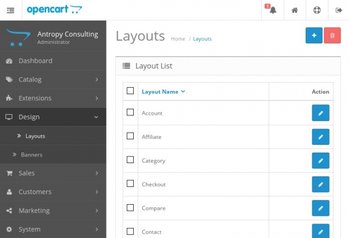Click the store cart avatar image
This screenshot has height=238, width=349.
click(x=18, y=37)
